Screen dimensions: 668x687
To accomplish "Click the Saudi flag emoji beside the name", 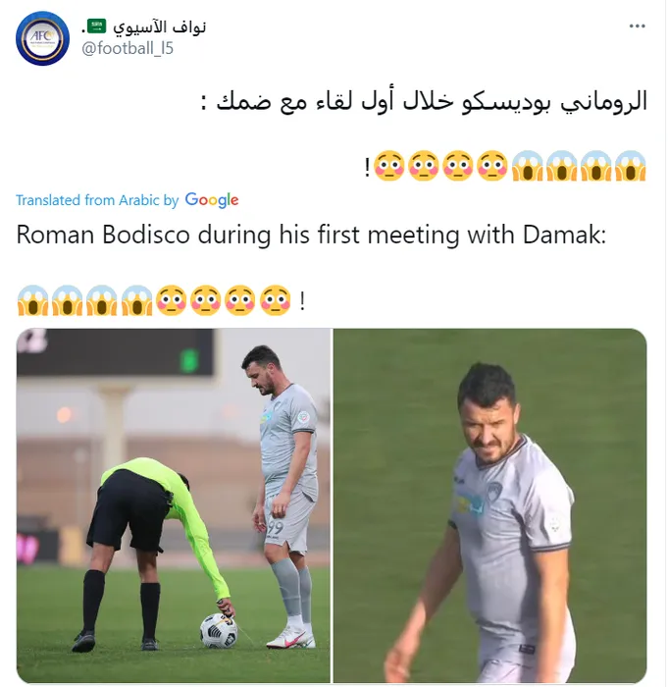I will 96,26.
